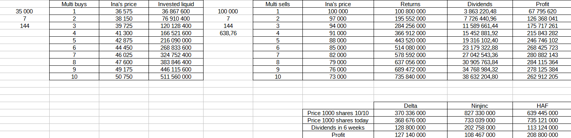
Task: Select the 'Ninjinc' header cell
Action: click(x=480, y=106)
